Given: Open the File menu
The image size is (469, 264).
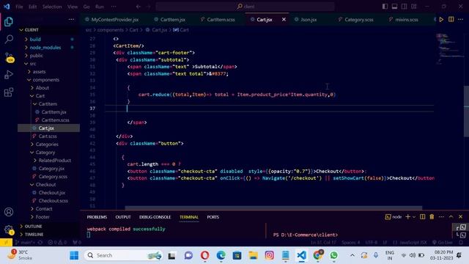Looking at the screenshot, I should click(x=19, y=7).
